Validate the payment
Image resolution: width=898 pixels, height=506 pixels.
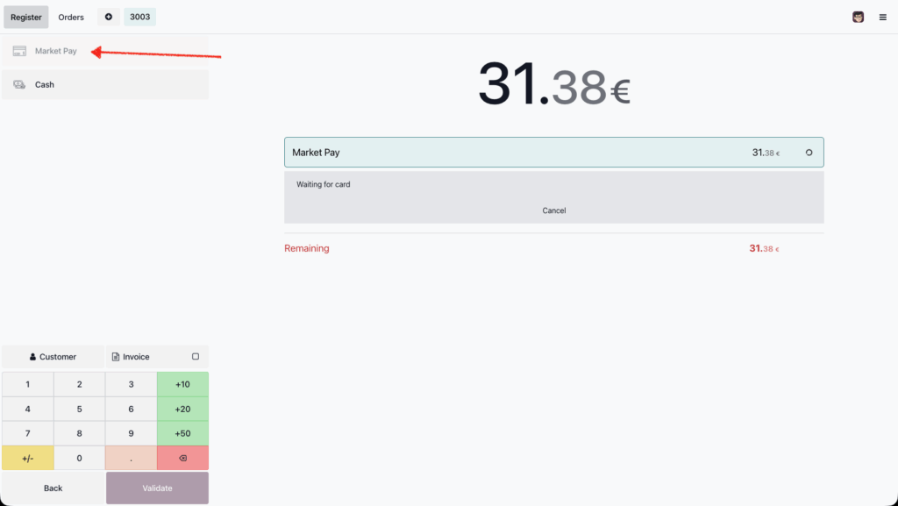[158, 488]
